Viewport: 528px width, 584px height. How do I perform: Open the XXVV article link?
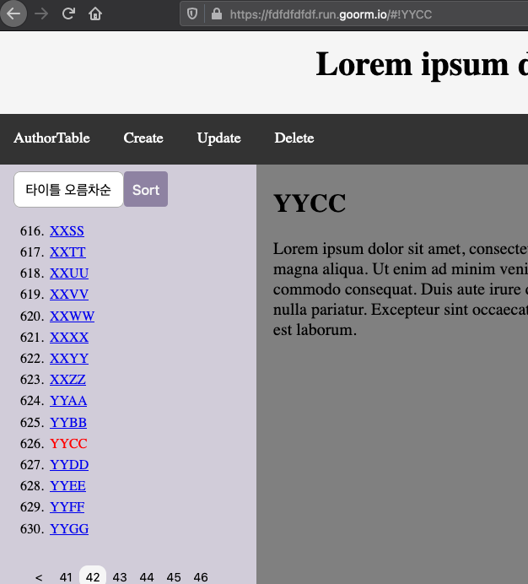pos(69,295)
